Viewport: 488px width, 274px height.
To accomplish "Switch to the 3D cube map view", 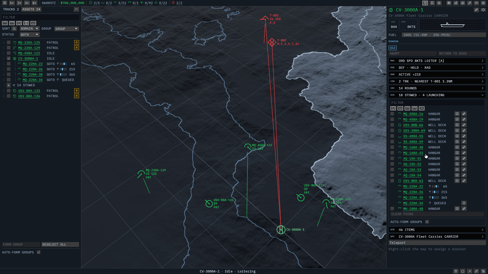I will click(x=425, y=3).
